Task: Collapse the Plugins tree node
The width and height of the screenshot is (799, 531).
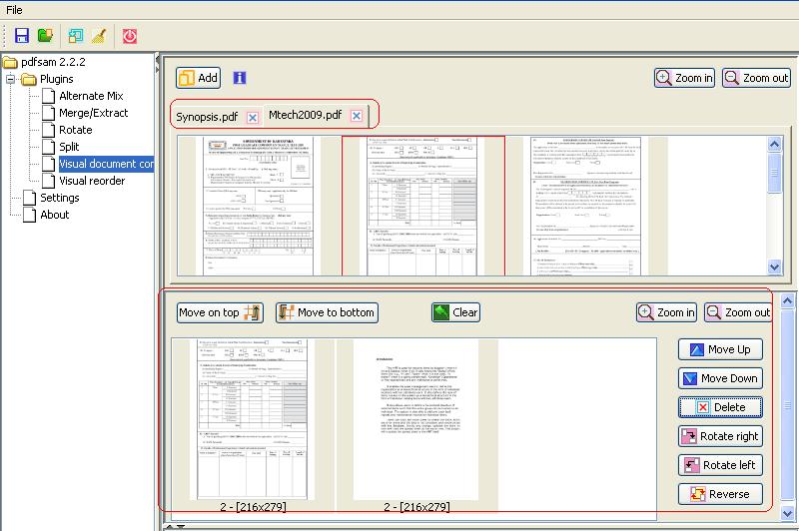Action: pos(12,79)
